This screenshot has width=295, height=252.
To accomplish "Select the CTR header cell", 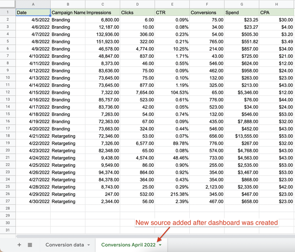I will [172, 12].
